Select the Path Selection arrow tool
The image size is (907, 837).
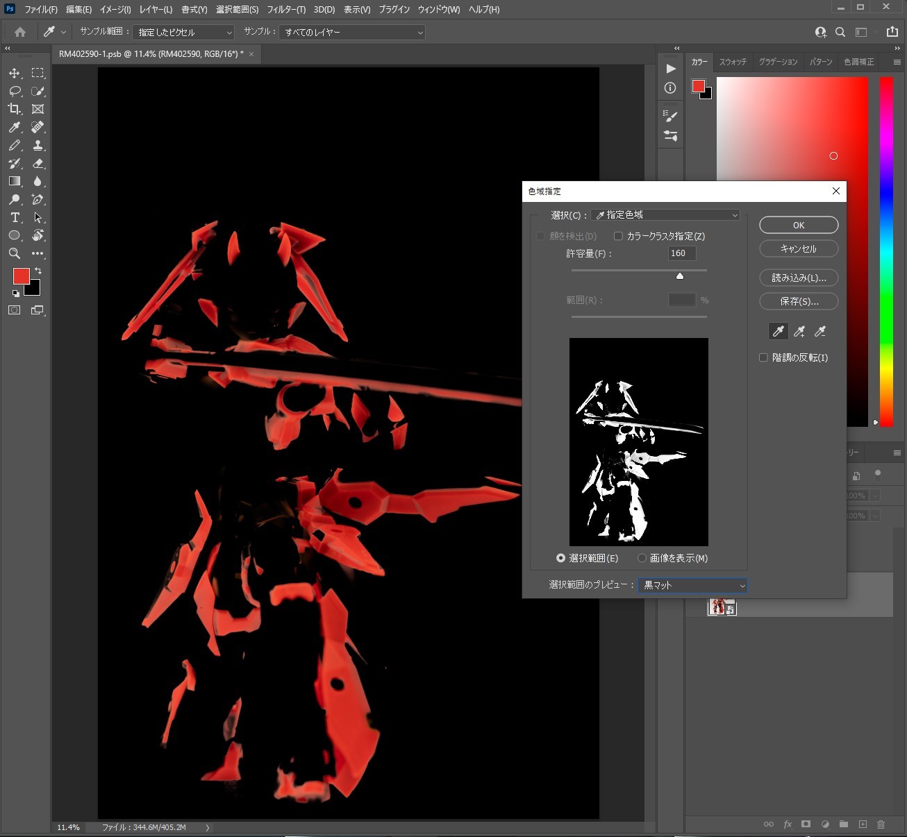pos(38,217)
